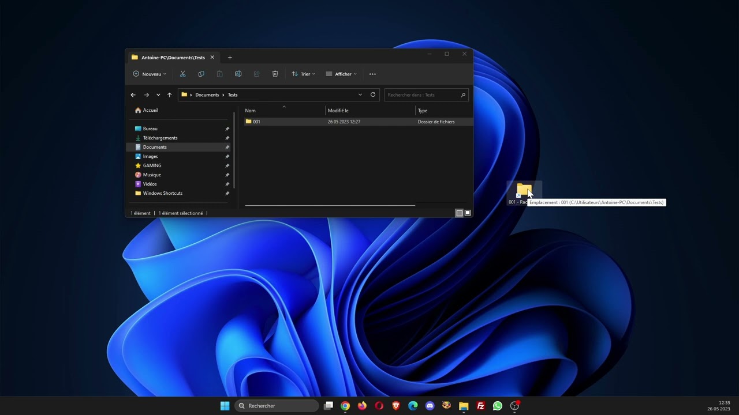Image resolution: width=739 pixels, height=415 pixels.
Task: Open Task View on taskbar
Action: [x=329, y=406]
